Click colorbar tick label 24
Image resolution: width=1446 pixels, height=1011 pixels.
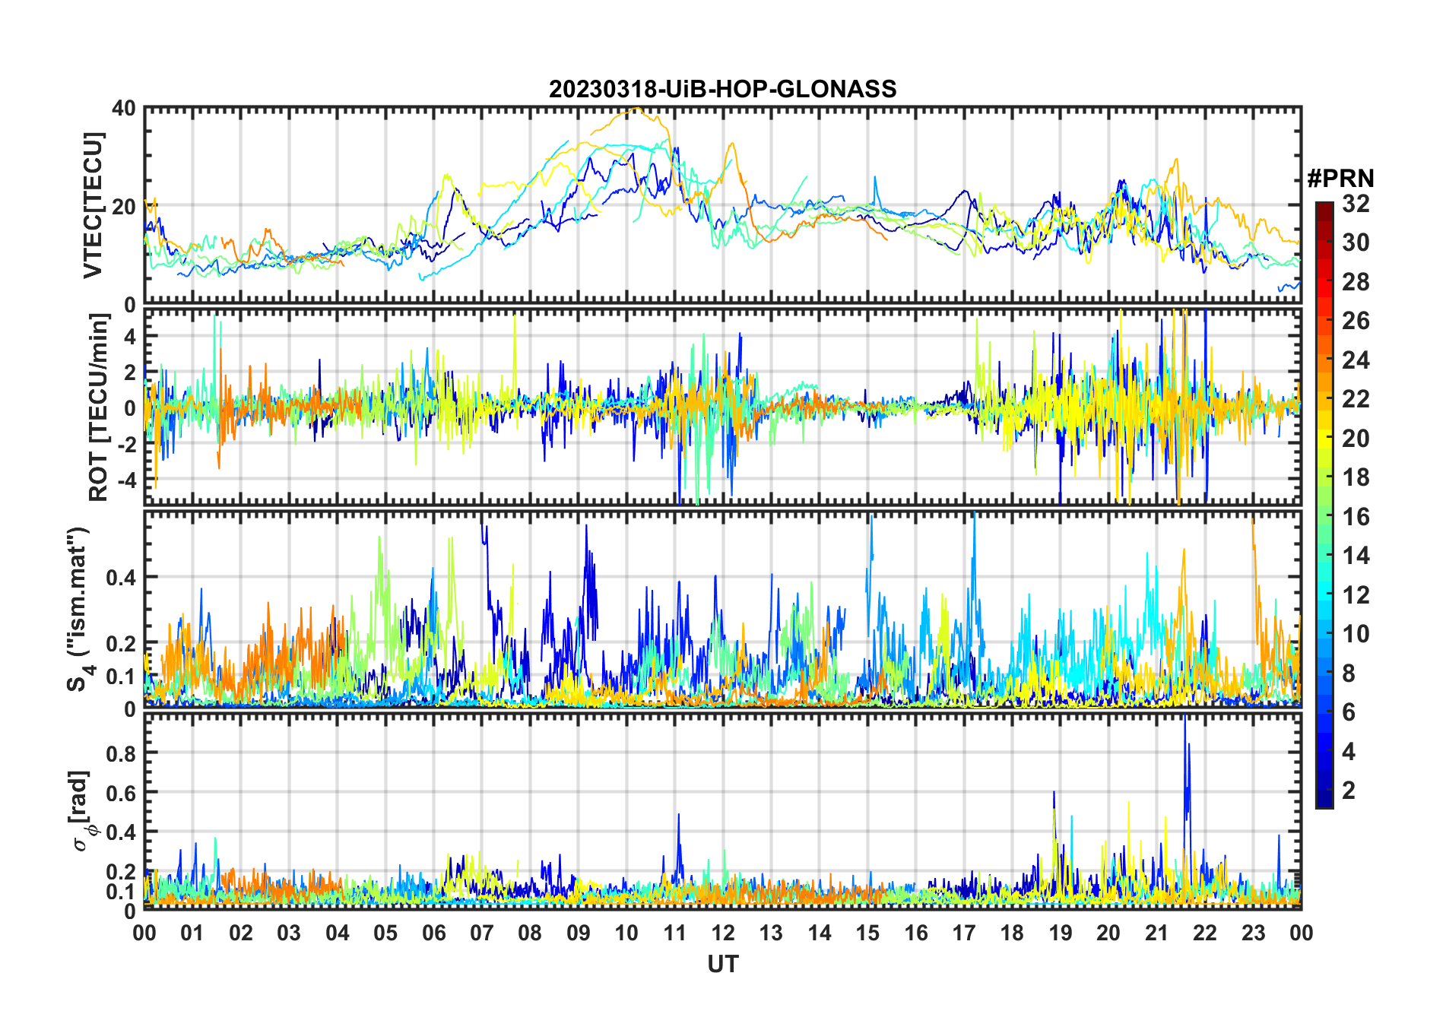[1356, 360]
